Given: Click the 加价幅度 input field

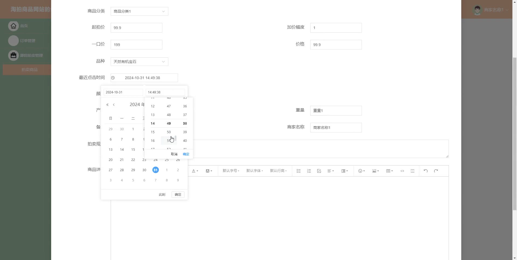Looking at the screenshot, I should [336, 28].
